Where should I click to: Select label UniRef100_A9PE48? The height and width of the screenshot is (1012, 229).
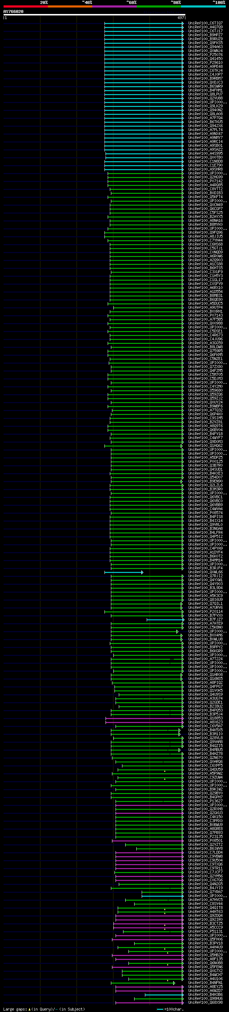205,66
